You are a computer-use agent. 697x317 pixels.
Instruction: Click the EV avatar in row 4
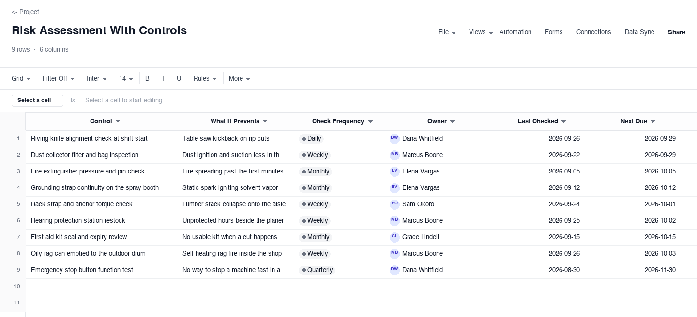pos(394,188)
